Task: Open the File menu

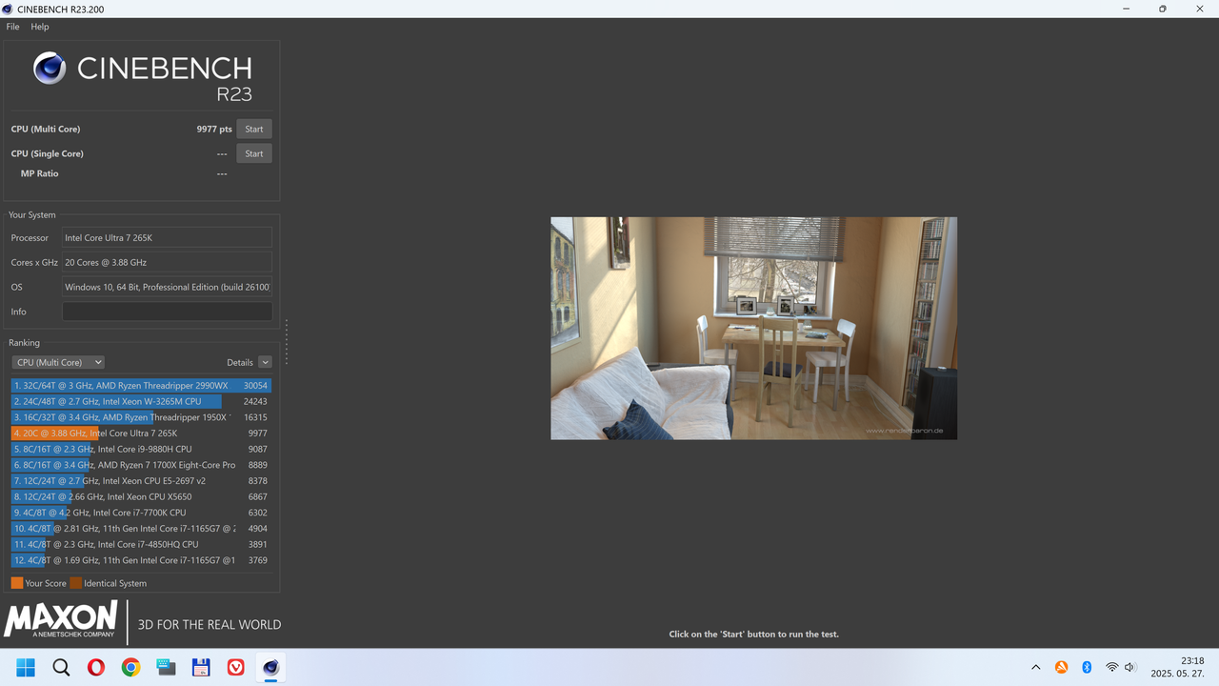Action: click(x=12, y=27)
